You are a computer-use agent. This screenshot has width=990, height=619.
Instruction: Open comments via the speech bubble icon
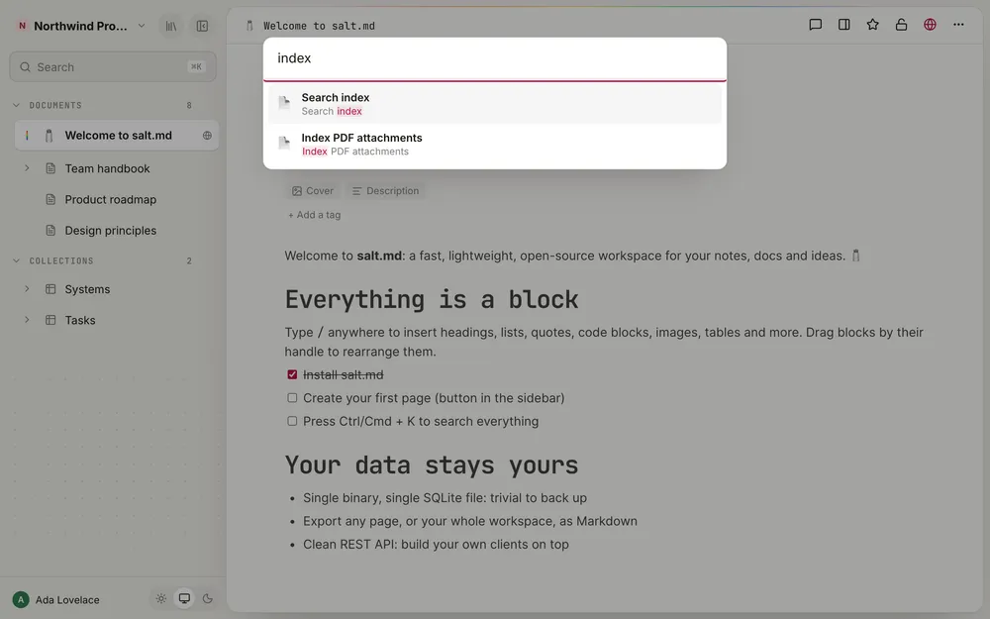[815, 25]
